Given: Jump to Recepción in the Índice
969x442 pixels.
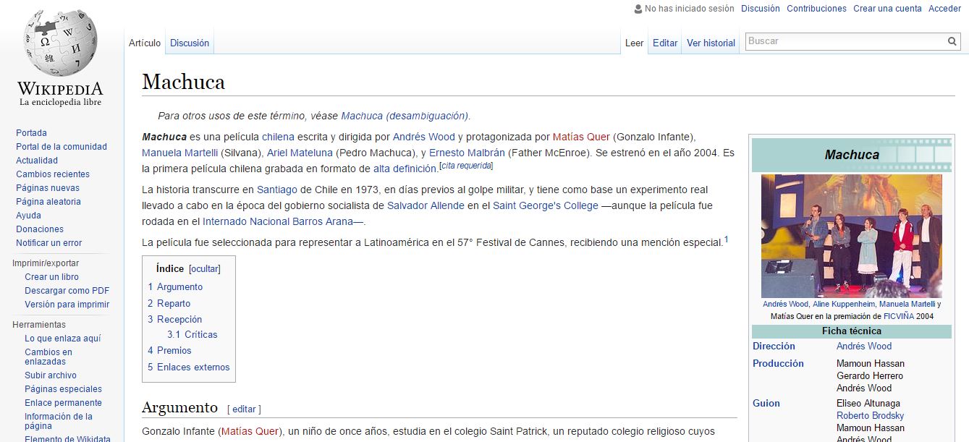Looking at the screenshot, I should [x=175, y=319].
